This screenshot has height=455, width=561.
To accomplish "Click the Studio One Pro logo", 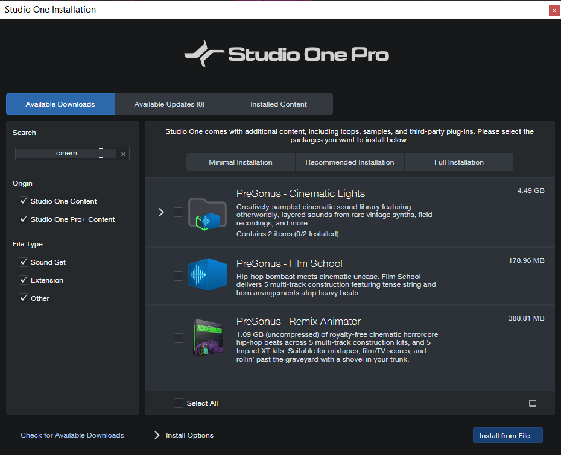I will tap(286, 54).
